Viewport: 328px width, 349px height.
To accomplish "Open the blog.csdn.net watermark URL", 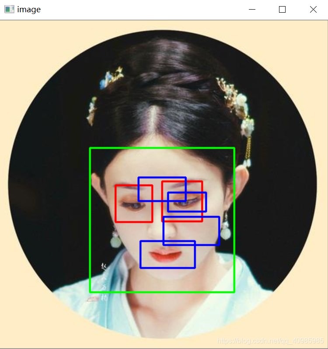I will [270, 341].
